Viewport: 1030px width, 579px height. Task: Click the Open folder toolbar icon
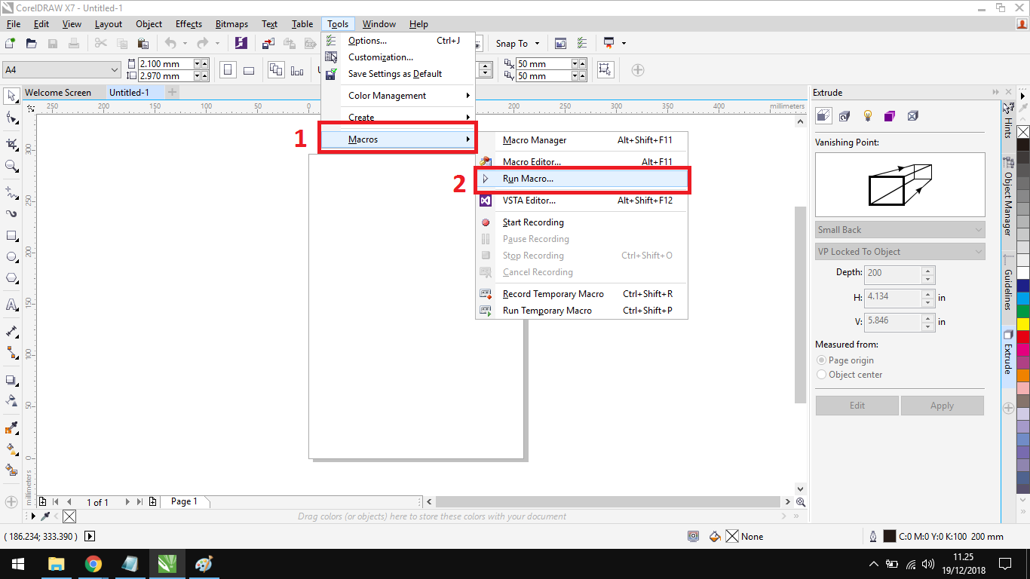point(32,43)
